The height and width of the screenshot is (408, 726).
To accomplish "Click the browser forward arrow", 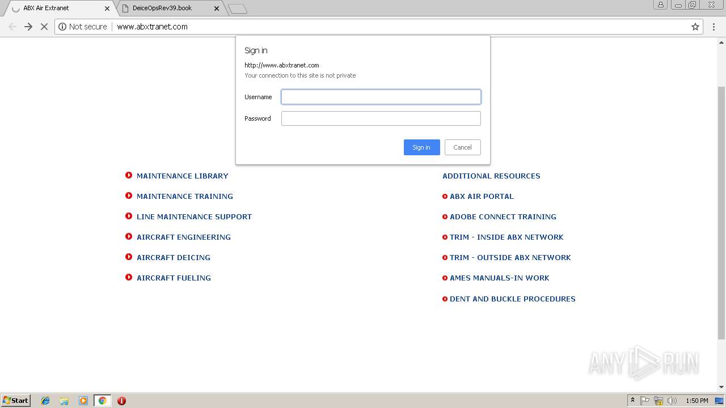I will (x=28, y=27).
